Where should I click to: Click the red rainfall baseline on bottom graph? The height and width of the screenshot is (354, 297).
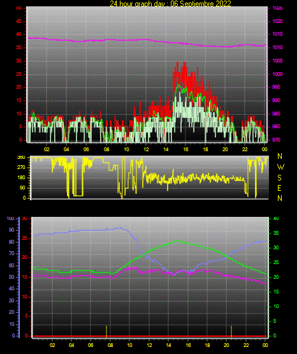pyautogui.click(x=150, y=336)
